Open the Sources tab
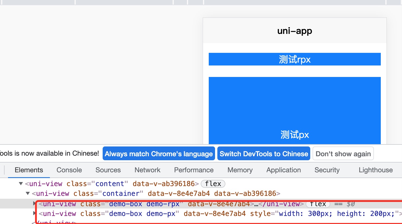Viewport: 402px width, 224px height. click(108, 170)
